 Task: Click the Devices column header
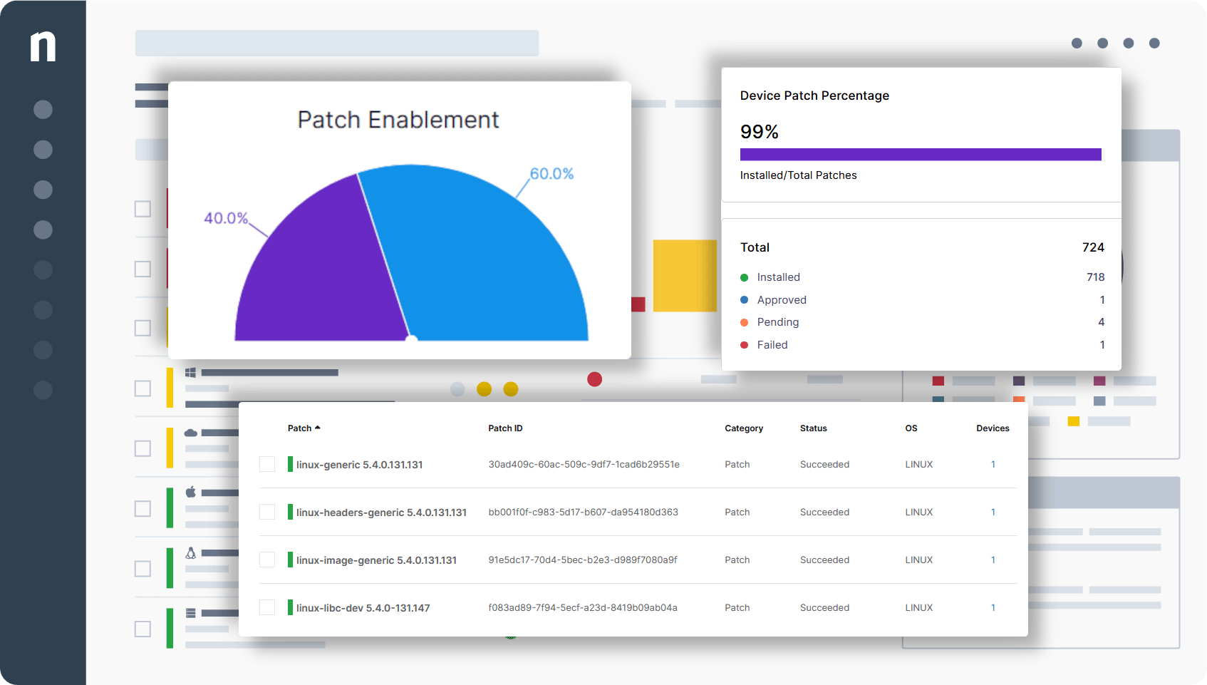(x=993, y=428)
